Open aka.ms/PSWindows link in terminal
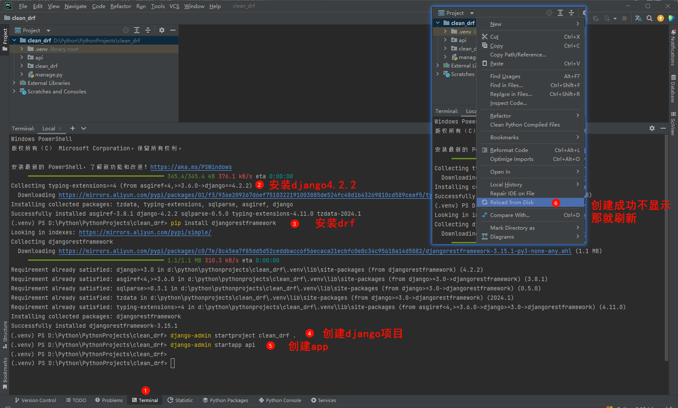The width and height of the screenshot is (678, 408). click(x=191, y=167)
